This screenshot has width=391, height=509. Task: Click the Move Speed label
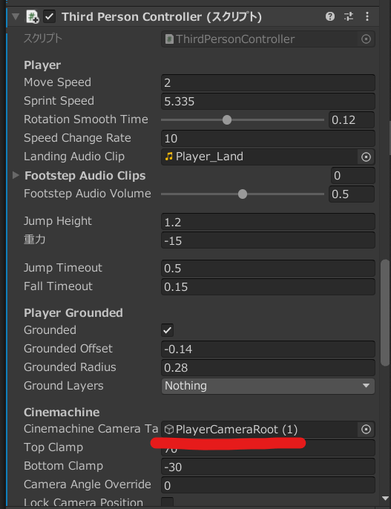[57, 82]
